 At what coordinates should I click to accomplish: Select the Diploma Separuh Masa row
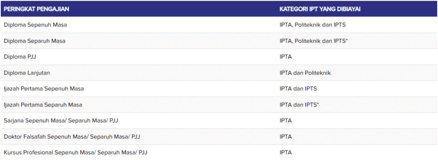219,41
